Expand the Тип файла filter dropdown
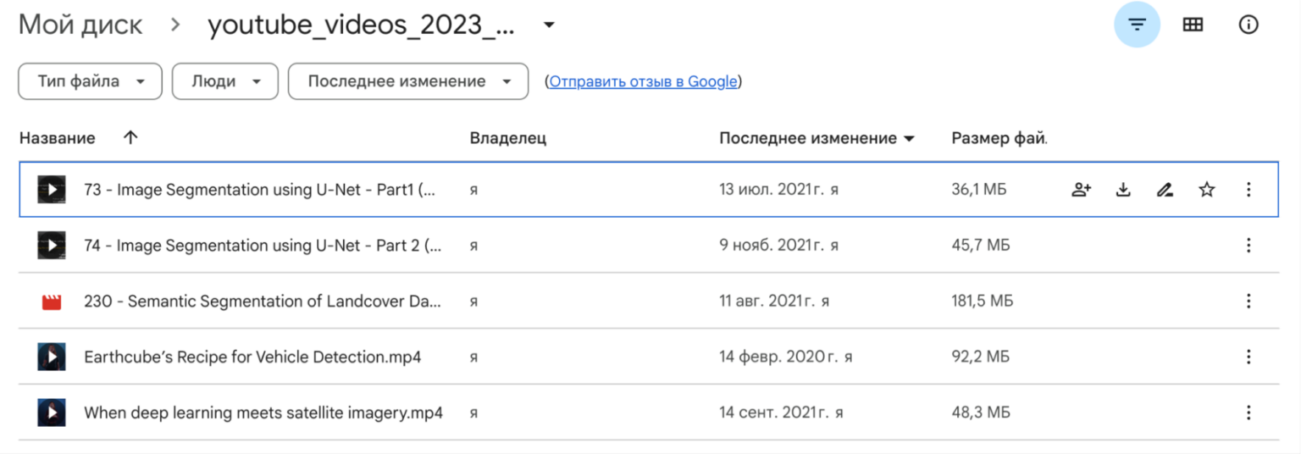 click(90, 82)
